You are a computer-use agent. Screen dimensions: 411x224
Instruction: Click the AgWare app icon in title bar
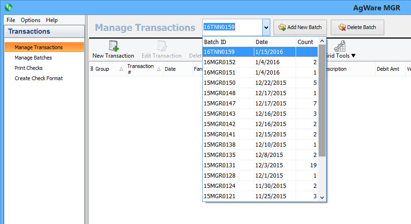(x=8, y=7)
